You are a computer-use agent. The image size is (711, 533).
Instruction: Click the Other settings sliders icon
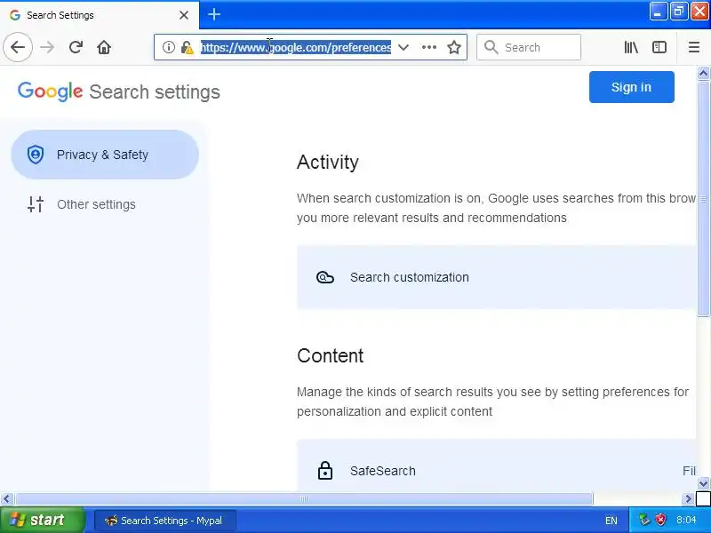pyautogui.click(x=36, y=204)
